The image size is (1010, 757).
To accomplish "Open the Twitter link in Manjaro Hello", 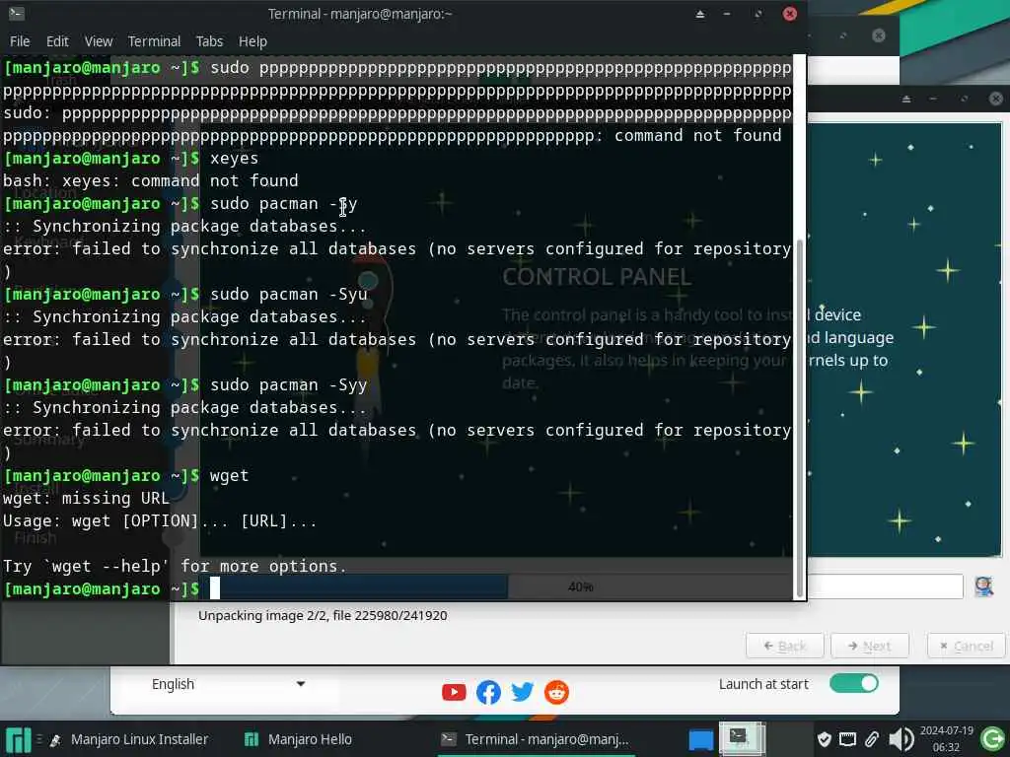I will pos(523,693).
